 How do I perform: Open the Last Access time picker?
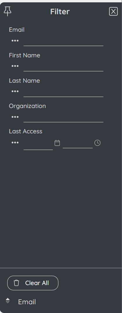[x=97, y=143]
